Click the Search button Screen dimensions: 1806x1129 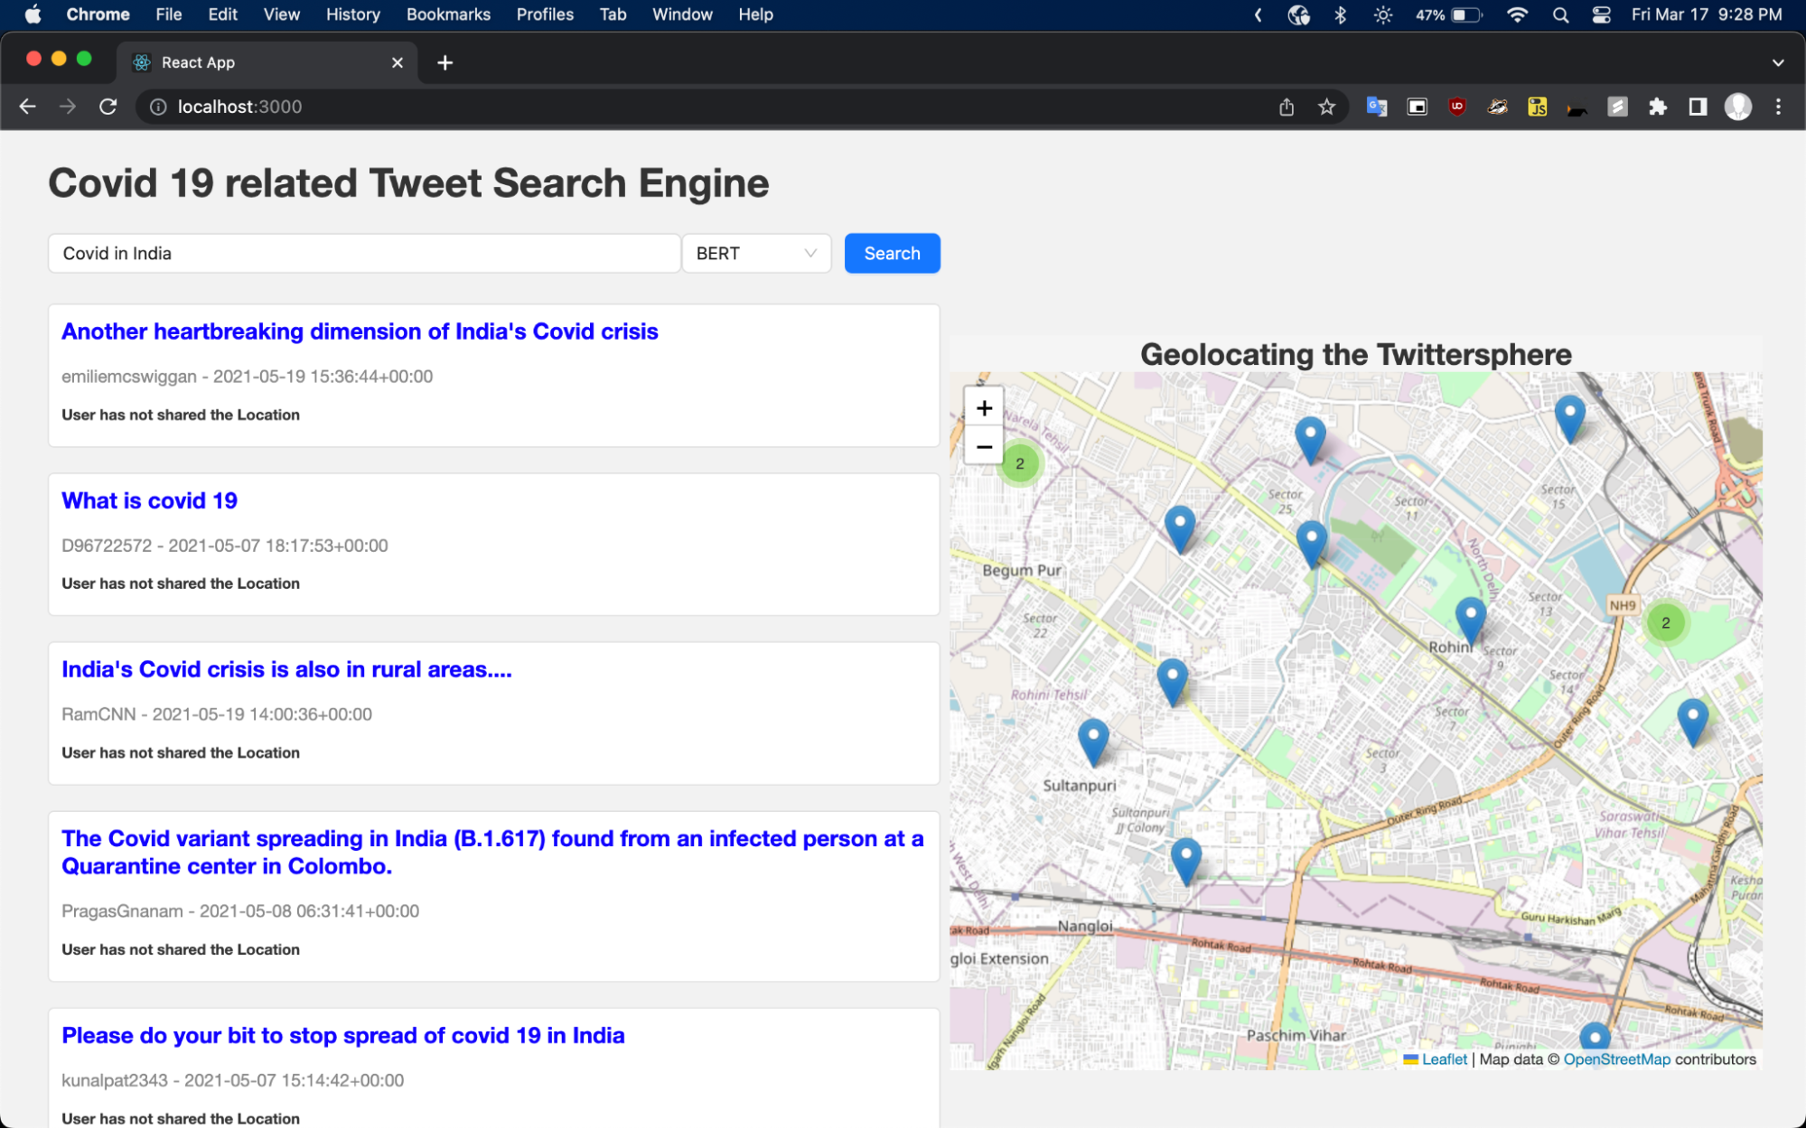click(892, 254)
